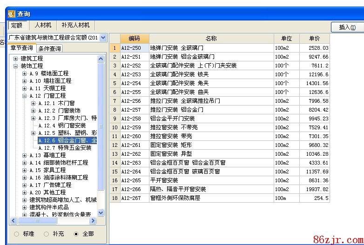Click the tree's vertical scrollbar down arrow
The image size is (364, 245).
coord(101,212)
